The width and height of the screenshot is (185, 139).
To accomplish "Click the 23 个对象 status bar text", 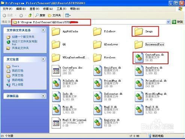I will [x=7, y=136].
